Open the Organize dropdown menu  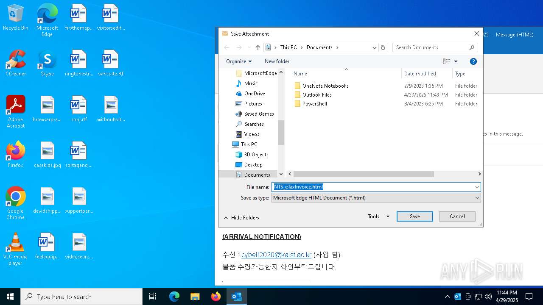(239, 61)
